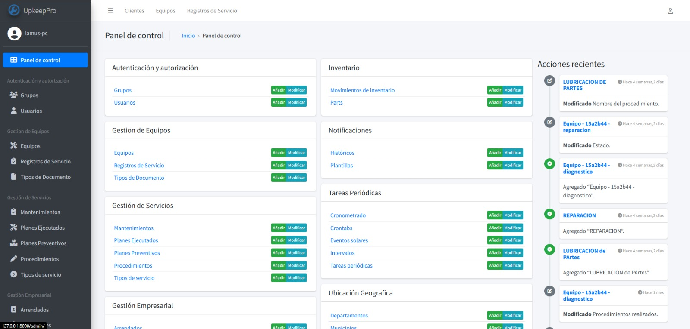Click Modificar for Departamentos row
Viewport: 690px width, 329px height.
tap(513, 315)
